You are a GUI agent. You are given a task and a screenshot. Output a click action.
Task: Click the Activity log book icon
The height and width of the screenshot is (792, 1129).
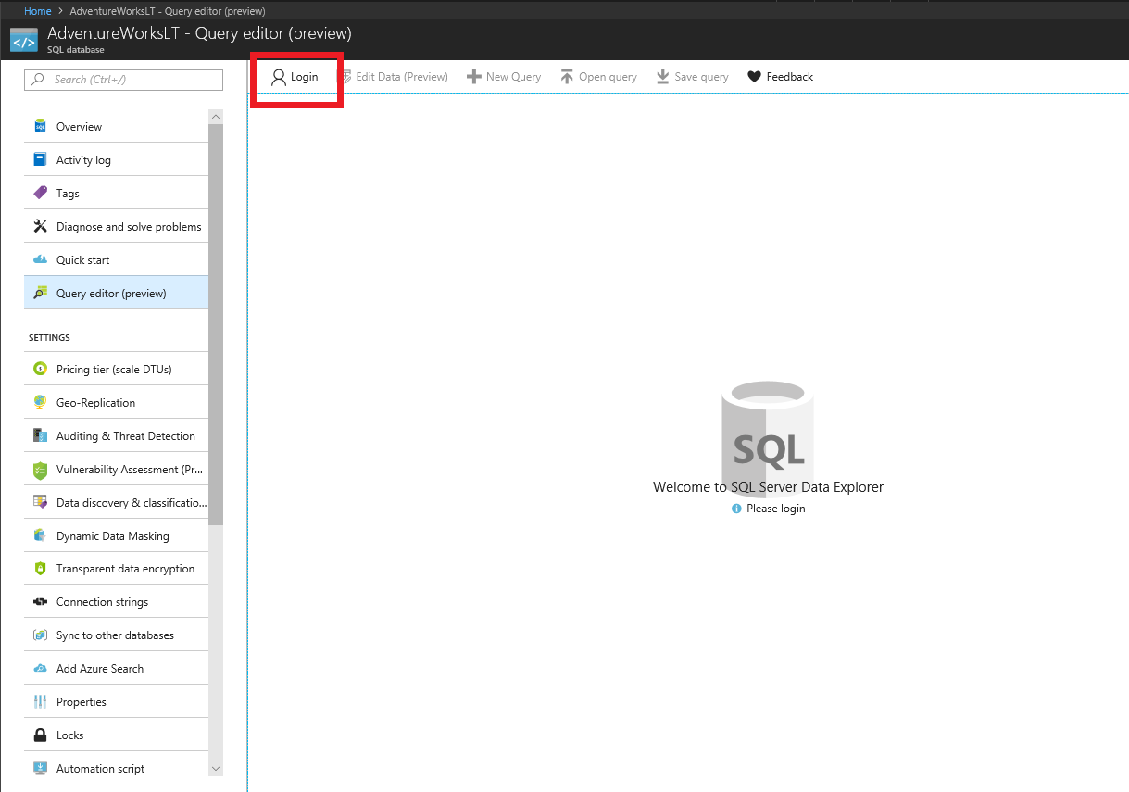[x=40, y=159]
